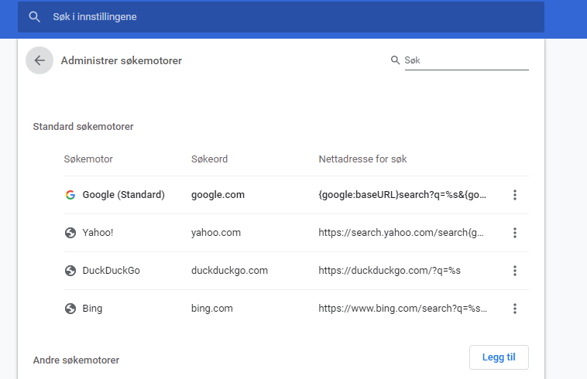Go back with the arrow button

click(x=39, y=60)
